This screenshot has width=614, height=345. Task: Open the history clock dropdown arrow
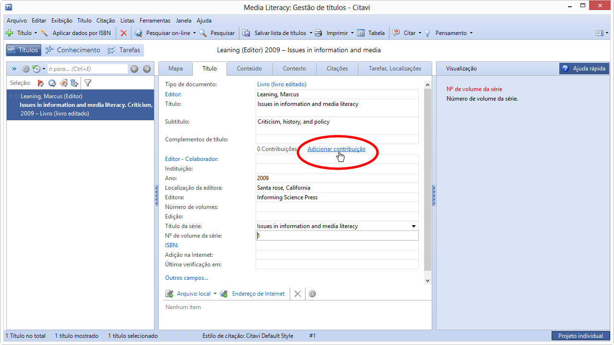(44, 69)
